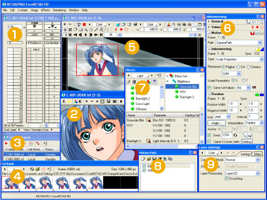Click the save disk icon in Motion Path panel
The image size is (267, 200).
pyautogui.click(x=154, y=159)
